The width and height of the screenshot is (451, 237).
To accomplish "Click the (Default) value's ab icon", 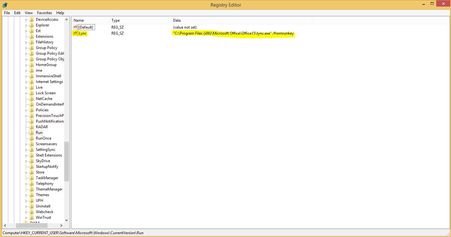I will click(x=75, y=27).
